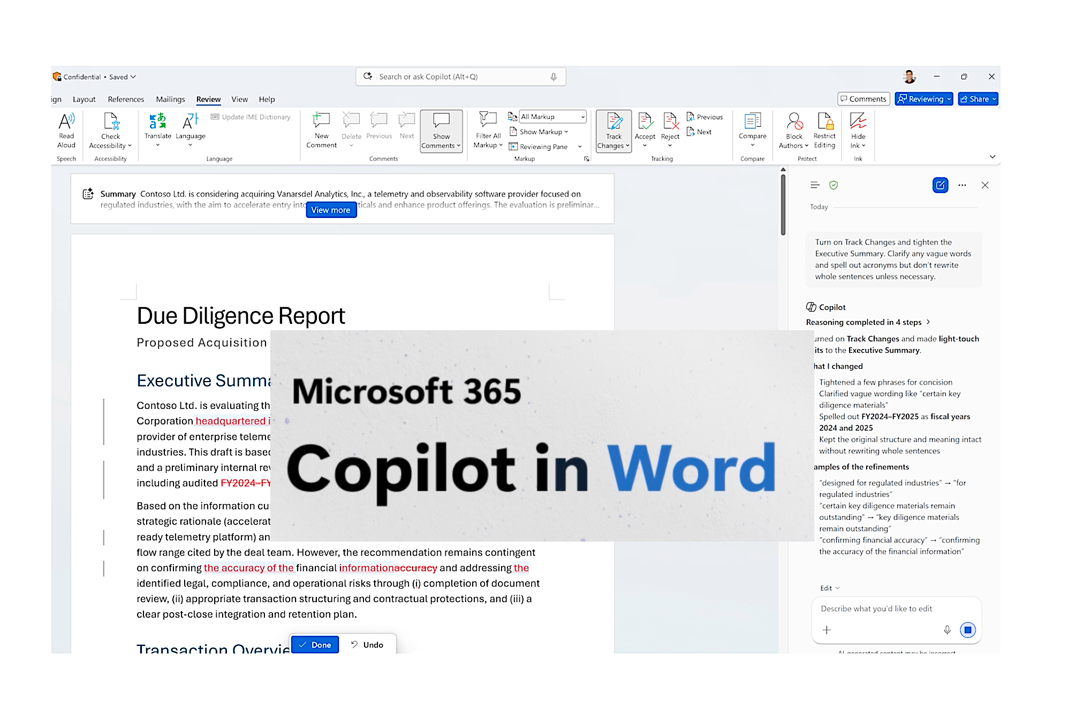Switch to the References tab

tap(125, 99)
